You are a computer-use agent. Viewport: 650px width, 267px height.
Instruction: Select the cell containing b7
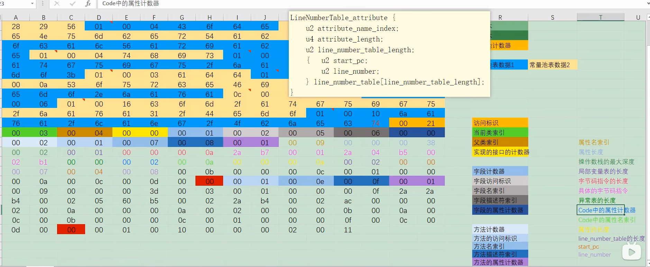(x=265, y=152)
